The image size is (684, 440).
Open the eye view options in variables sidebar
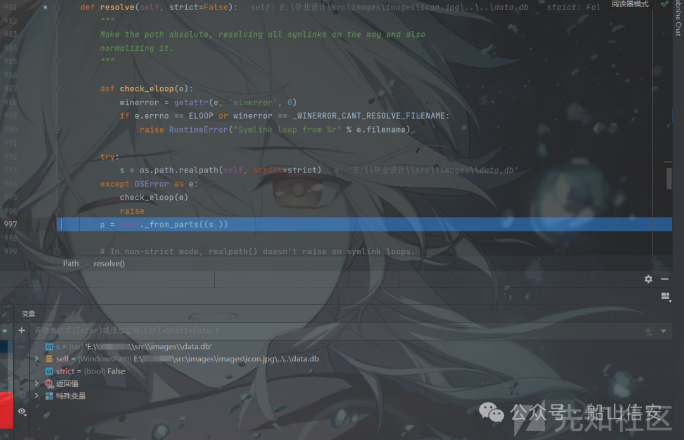click(x=22, y=411)
